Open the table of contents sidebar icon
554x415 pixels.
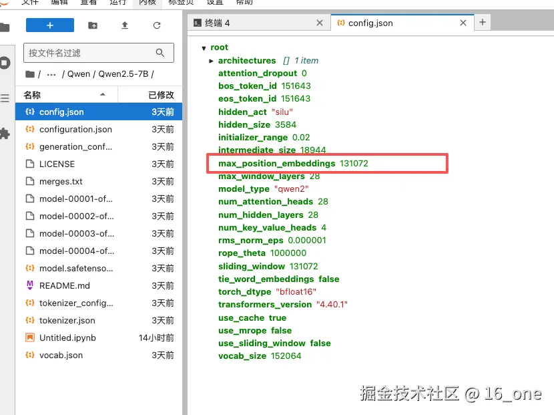click(5, 98)
